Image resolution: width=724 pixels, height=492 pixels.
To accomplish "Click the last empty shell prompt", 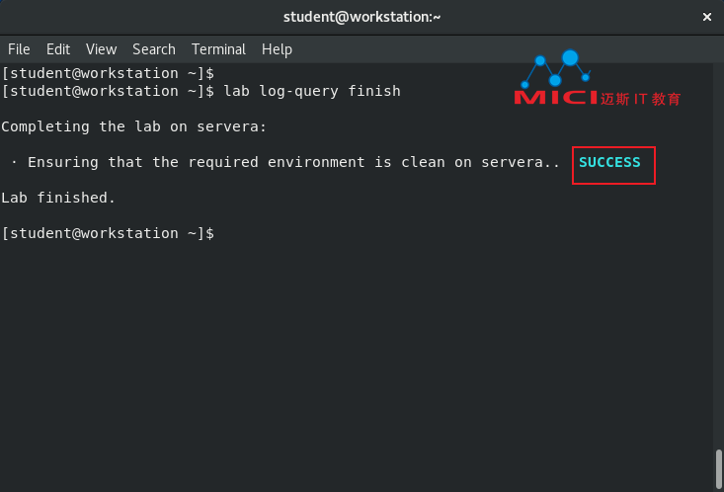I will [x=108, y=233].
